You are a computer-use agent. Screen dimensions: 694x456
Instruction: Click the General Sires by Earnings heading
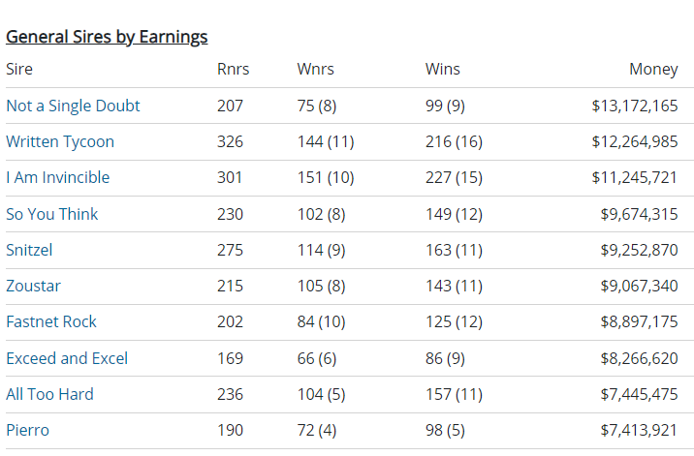point(107,37)
